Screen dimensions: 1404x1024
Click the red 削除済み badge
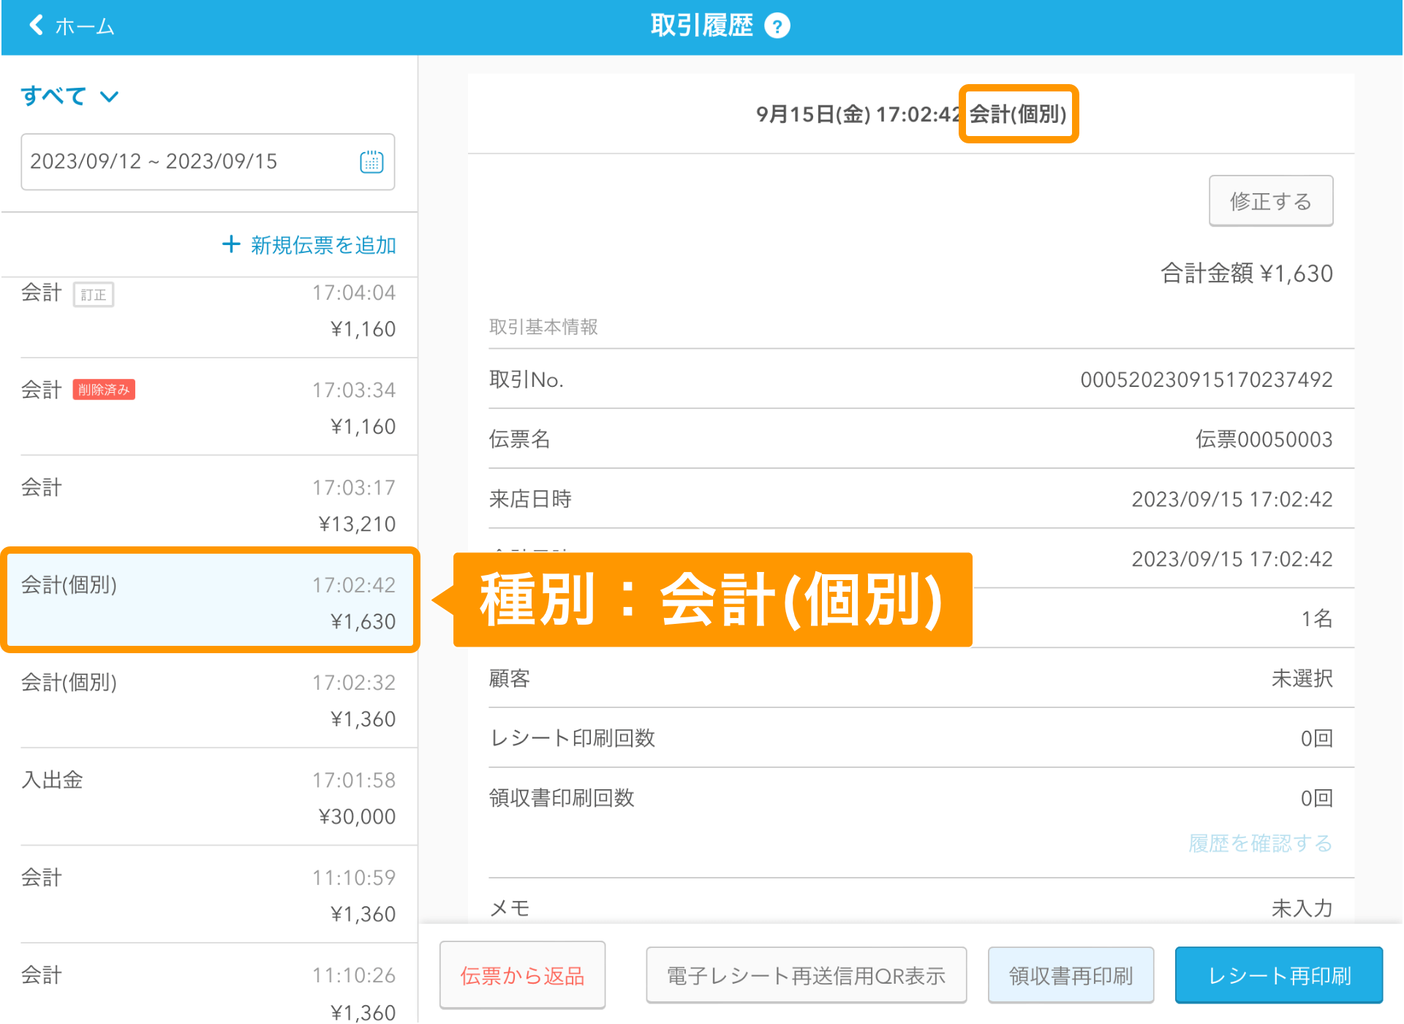(x=104, y=390)
